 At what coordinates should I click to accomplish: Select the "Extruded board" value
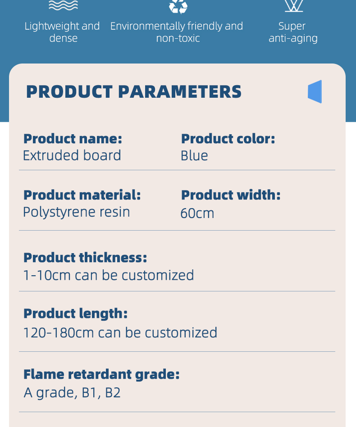(x=72, y=155)
